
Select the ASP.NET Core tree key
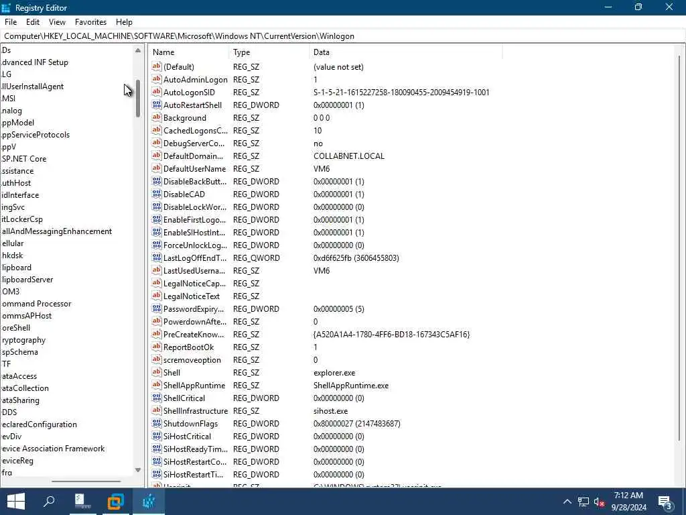(23, 158)
